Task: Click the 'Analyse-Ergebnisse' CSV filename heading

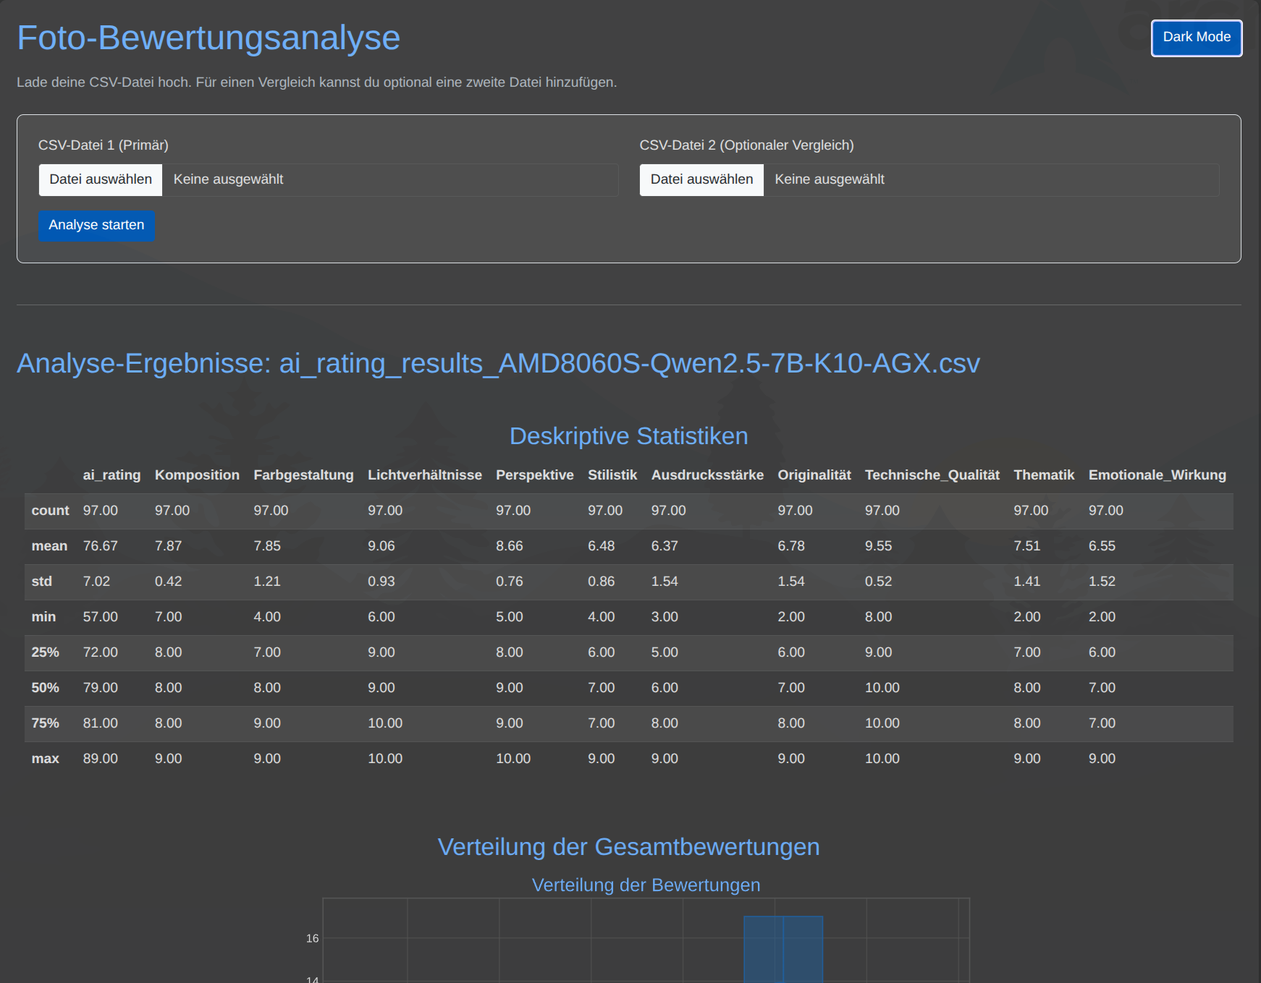Action: (x=498, y=363)
